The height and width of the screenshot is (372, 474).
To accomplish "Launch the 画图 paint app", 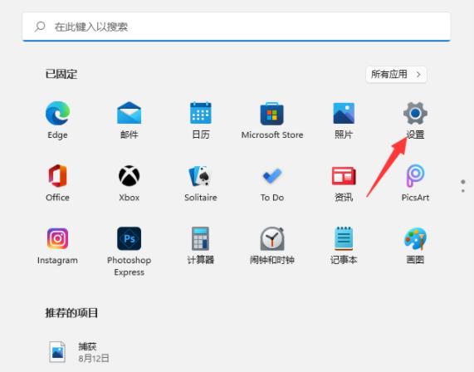I will click(x=415, y=245).
